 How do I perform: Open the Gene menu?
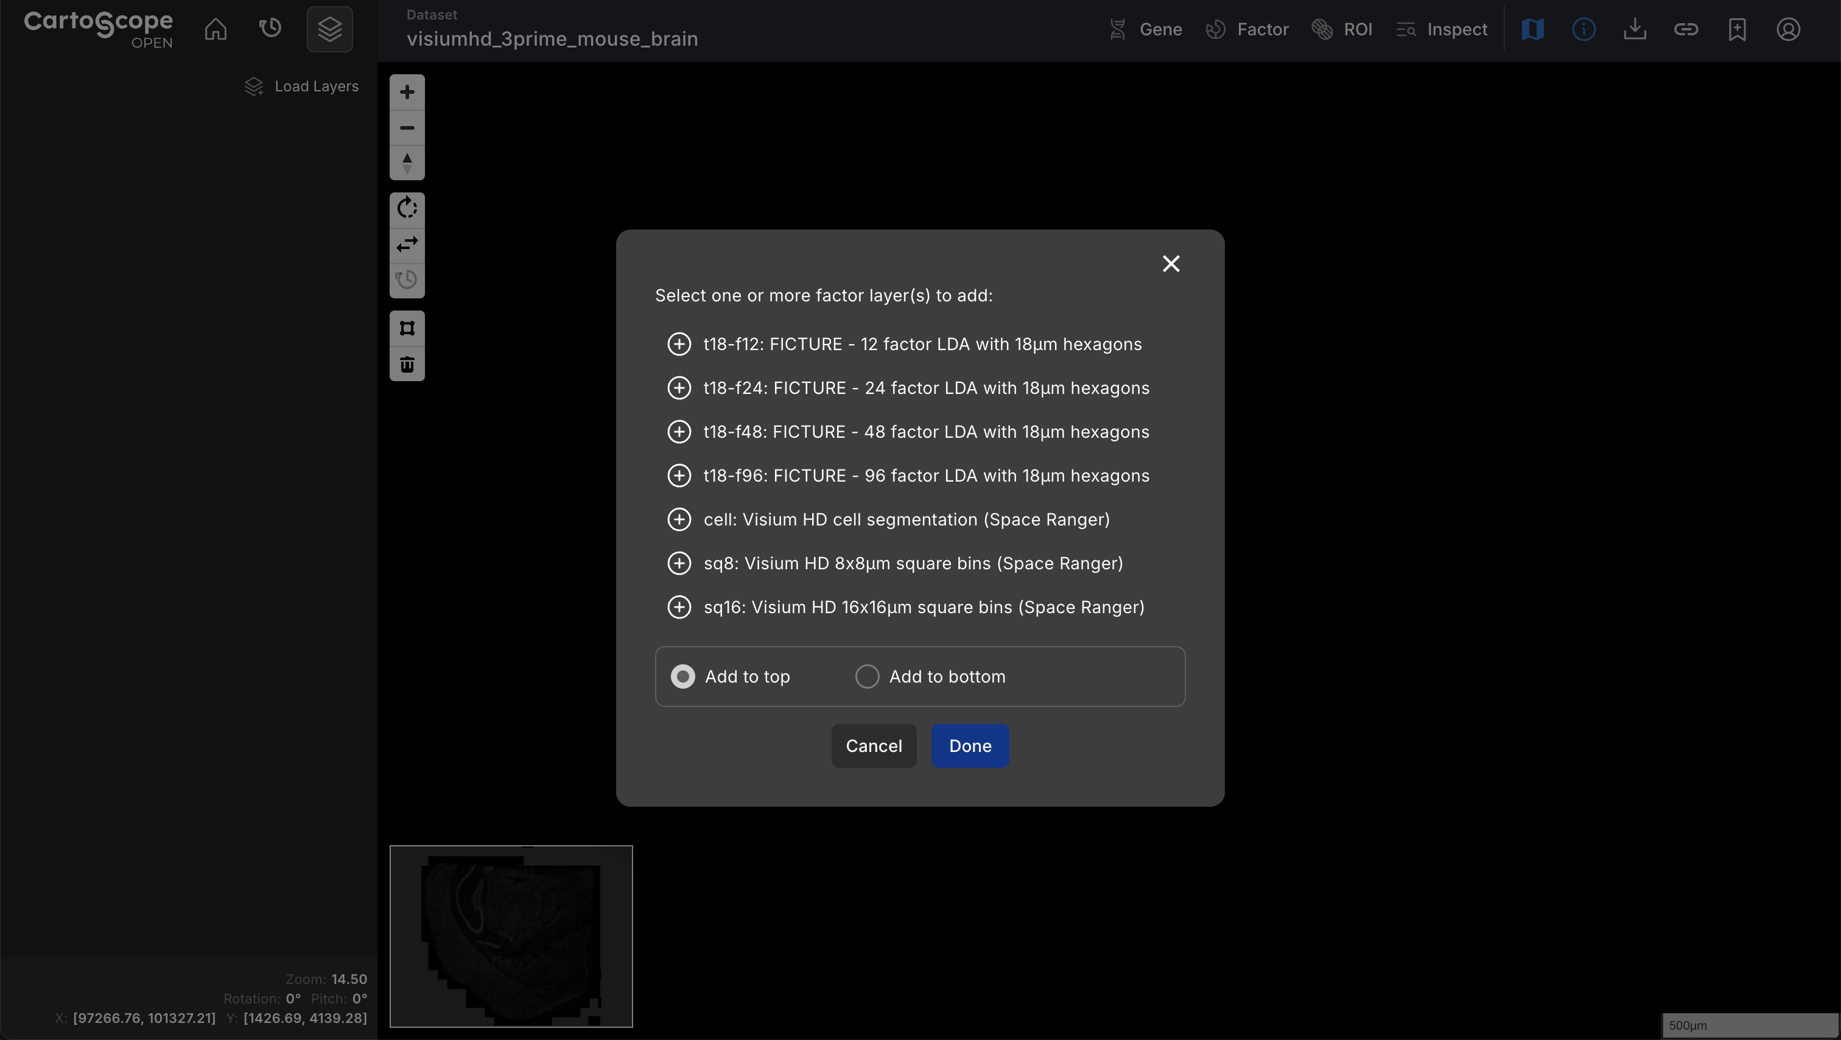click(1145, 29)
